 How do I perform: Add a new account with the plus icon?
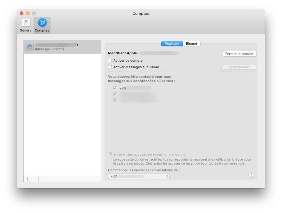pyautogui.click(x=27, y=179)
